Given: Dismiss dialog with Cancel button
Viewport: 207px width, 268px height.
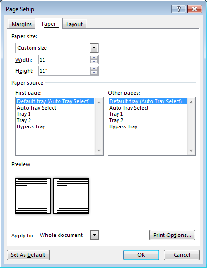Looking at the screenshot, I should coord(182,255).
